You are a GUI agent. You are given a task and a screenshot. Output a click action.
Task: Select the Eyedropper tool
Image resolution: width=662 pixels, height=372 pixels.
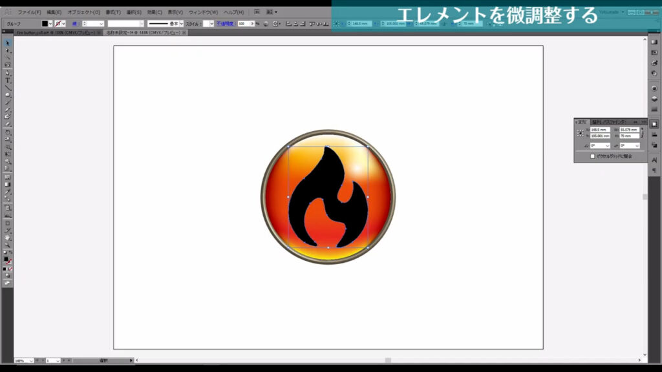(x=8, y=192)
